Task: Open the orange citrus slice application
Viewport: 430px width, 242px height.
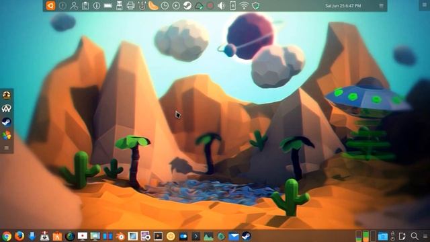Action: [x=171, y=236]
